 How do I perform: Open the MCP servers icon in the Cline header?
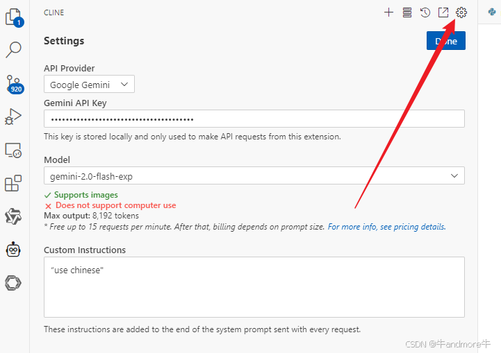coord(406,12)
